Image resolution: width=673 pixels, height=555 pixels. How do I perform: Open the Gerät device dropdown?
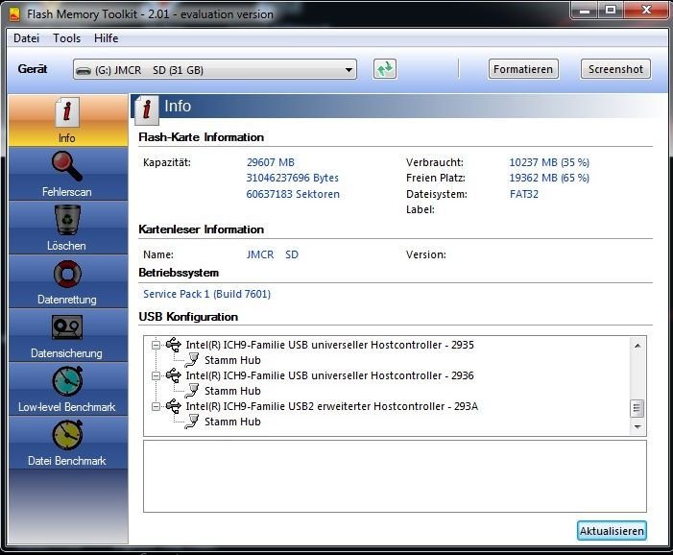click(215, 69)
